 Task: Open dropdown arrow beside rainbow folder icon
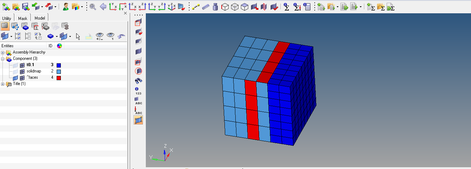pyautogui.click(x=82, y=7)
